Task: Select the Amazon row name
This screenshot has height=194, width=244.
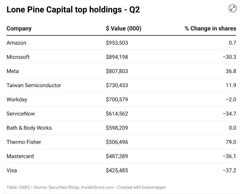Action: pyautogui.click(x=16, y=43)
